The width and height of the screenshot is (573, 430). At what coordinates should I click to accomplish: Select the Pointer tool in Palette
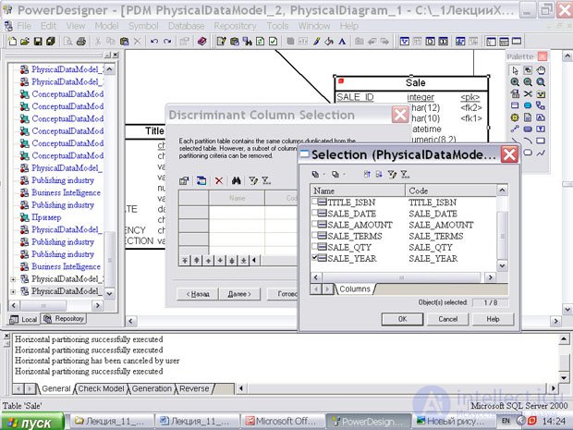[515, 70]
